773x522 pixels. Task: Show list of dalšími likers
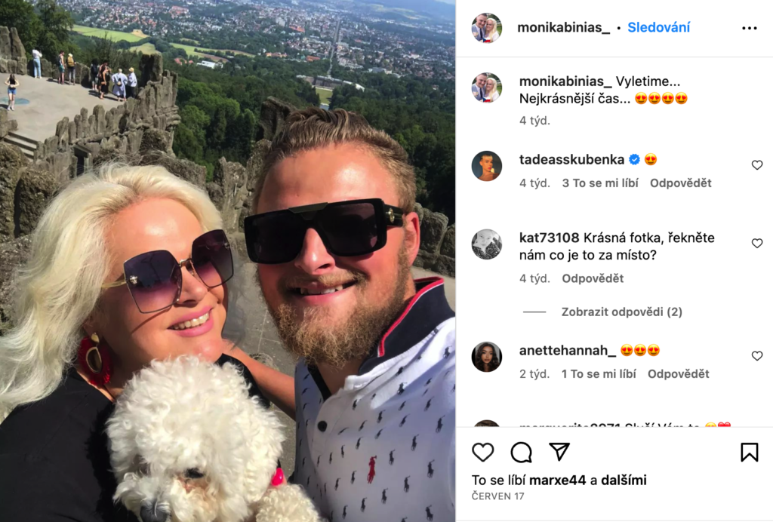coord(624,481)
